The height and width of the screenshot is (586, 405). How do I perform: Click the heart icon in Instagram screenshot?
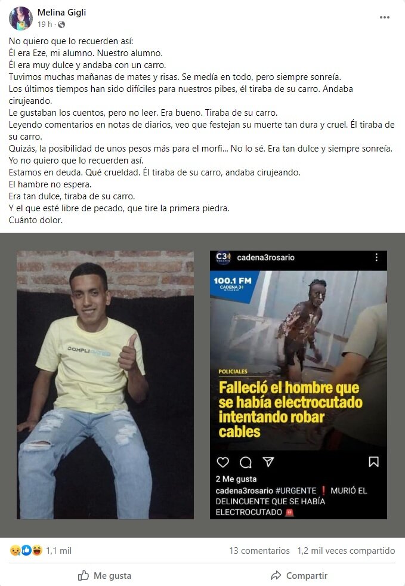tap(222, 462)
